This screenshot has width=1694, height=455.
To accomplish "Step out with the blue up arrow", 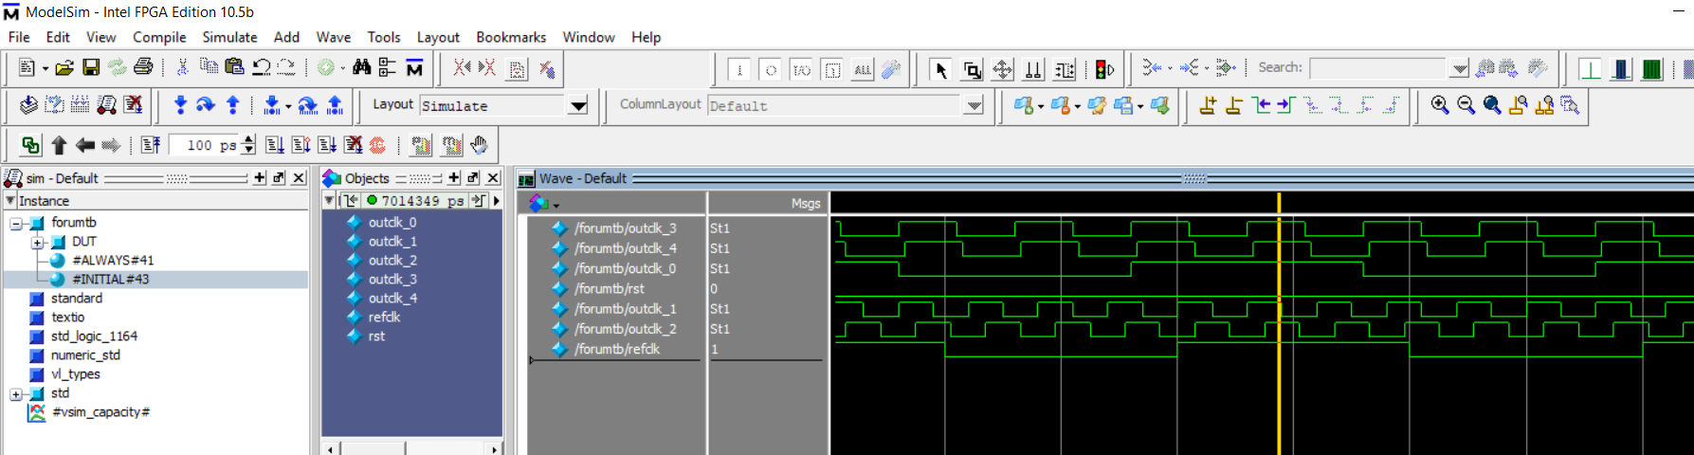I will point(232,105).
